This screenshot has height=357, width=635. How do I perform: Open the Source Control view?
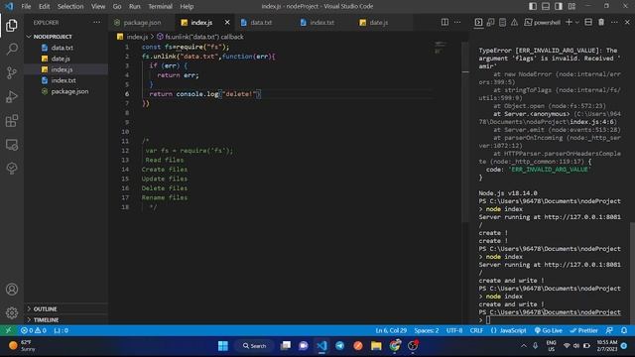point(12,72)
